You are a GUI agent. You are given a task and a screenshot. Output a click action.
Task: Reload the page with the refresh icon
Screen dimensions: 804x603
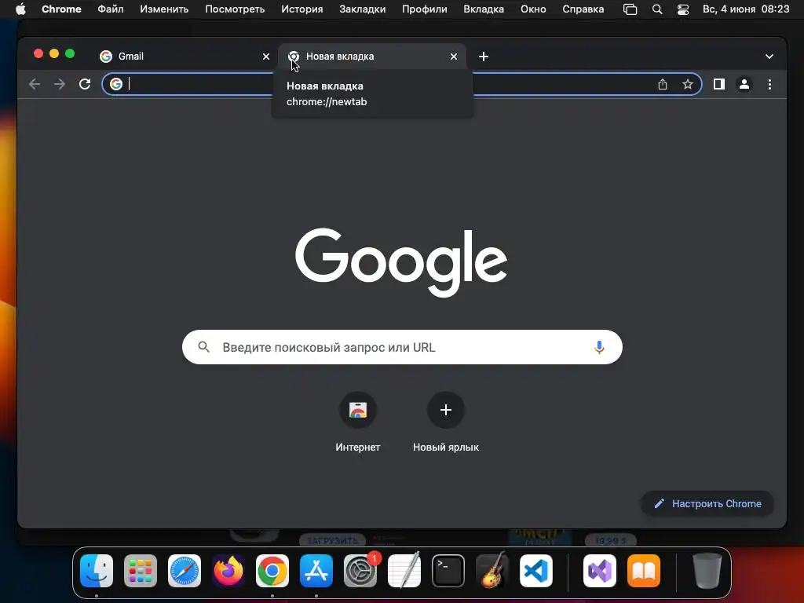click(85, 84)
